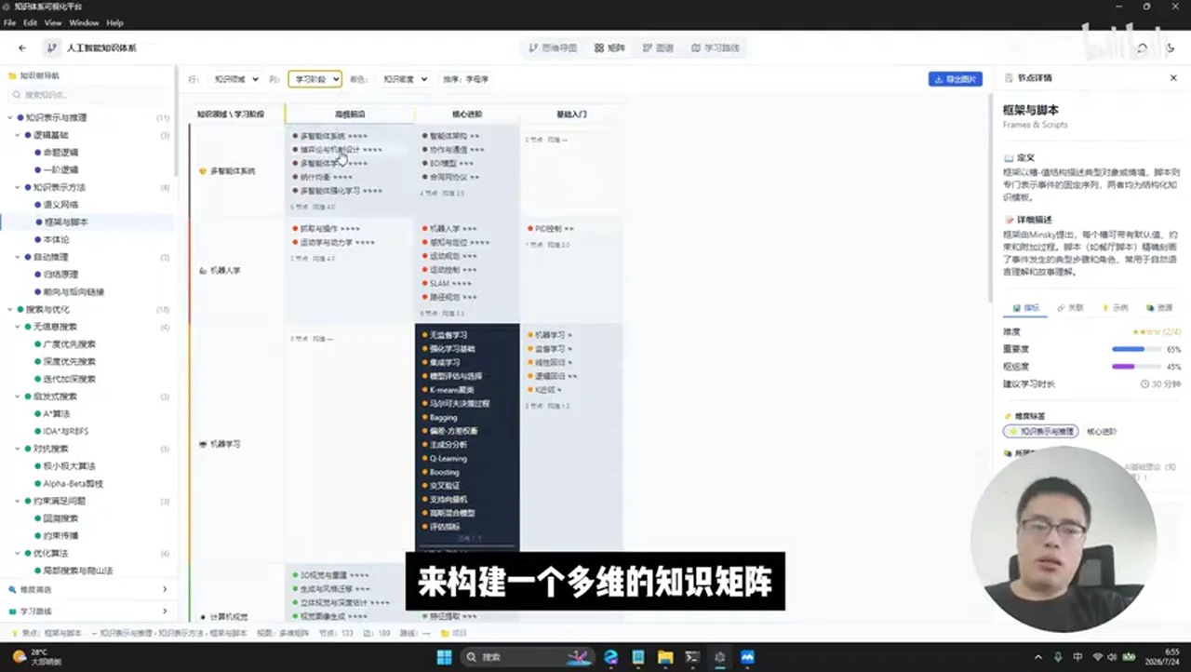The height and width of the screenshot is (672, 1191).
Task: Click the 导出图片 export button
Action: tap(956, 79)
